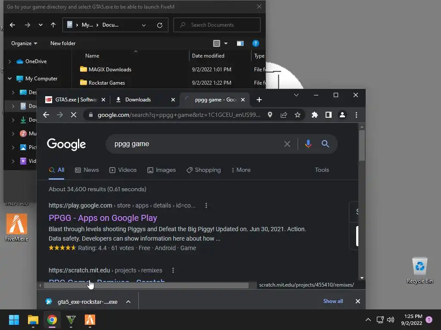Select My Computer in navigation pane
Screen dimensions: 441x330
(41, 79)
